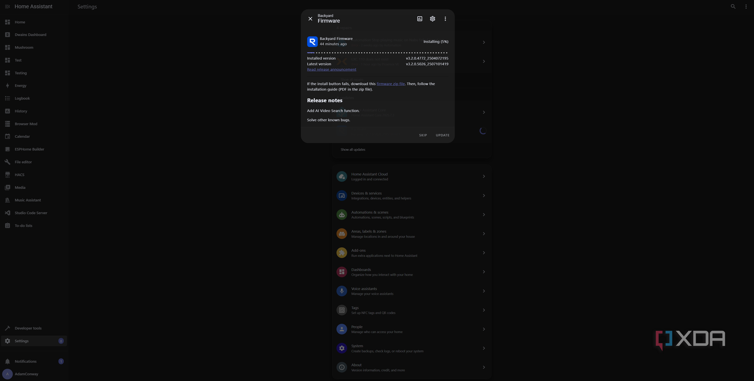Viewport: 754px width, 381px height.
Task: Click the SKIP button
Action: click(x=423, y=135)
